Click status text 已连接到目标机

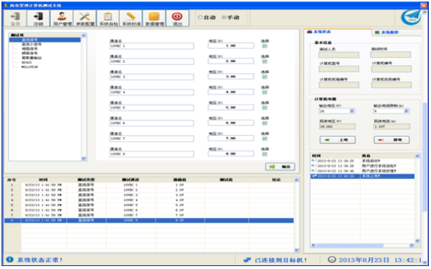[281, 260]
